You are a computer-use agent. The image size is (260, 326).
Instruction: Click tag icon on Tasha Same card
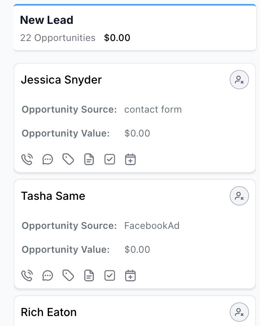(68, 275)
